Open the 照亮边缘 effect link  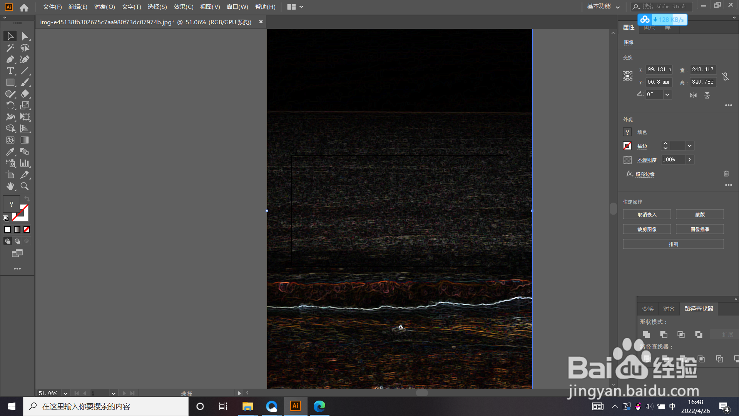(x=645, y=174)
